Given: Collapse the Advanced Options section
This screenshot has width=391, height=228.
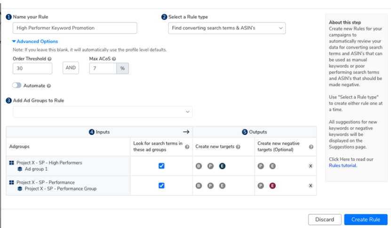Looking at the screenshot, I should (35, 41).
